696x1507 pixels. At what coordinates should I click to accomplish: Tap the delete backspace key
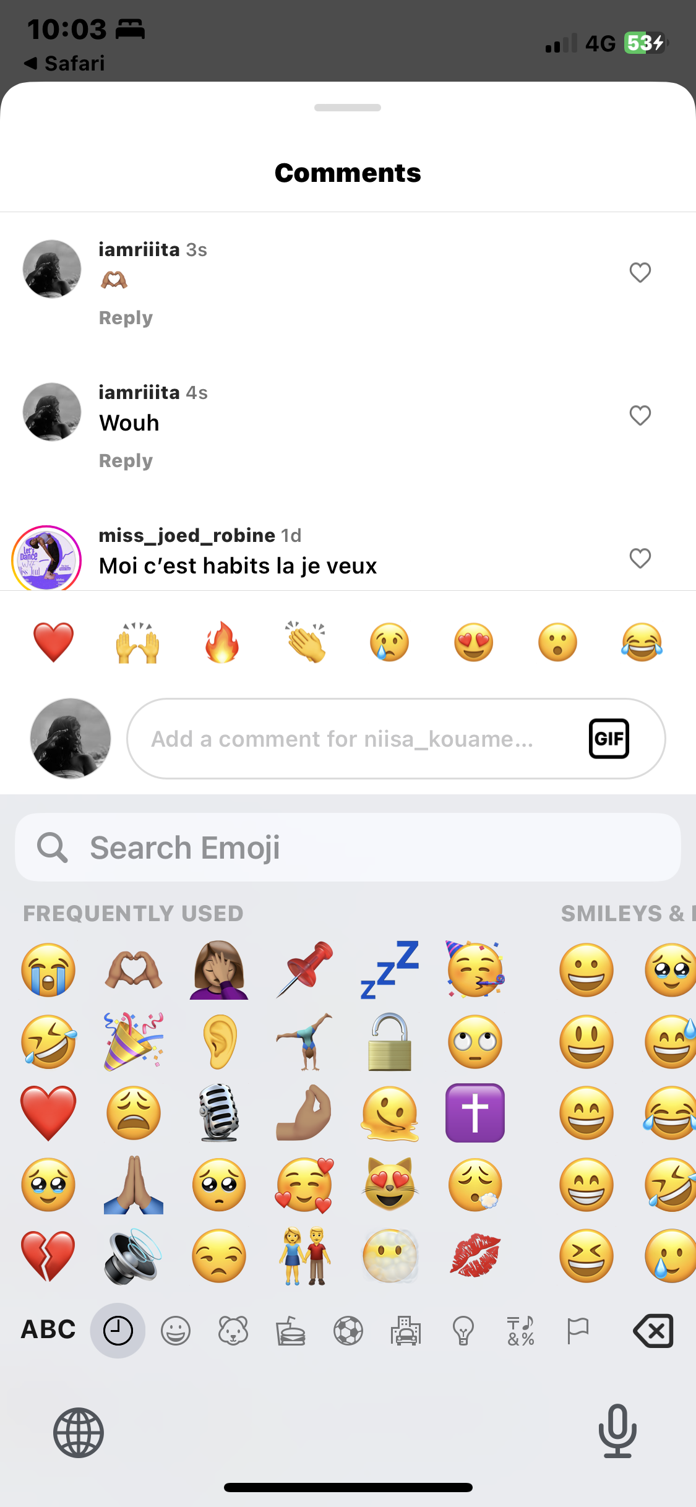[653, 1331]
